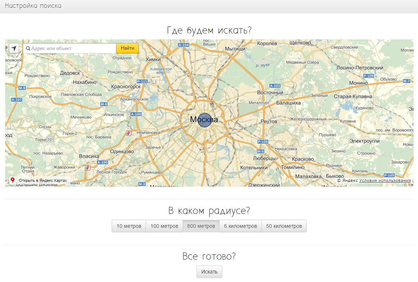Click the Одинцово label on the map
The height and width of the screenshot is (282, 418).
[122, 152]
